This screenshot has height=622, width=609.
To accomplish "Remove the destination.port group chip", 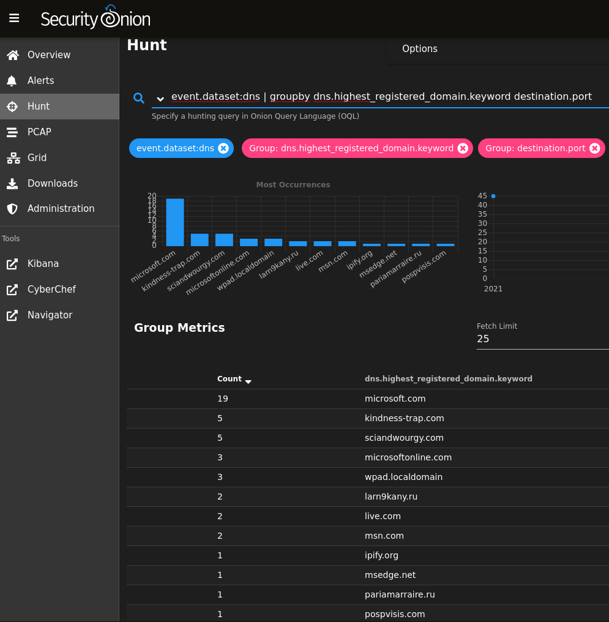I will 595,148.
